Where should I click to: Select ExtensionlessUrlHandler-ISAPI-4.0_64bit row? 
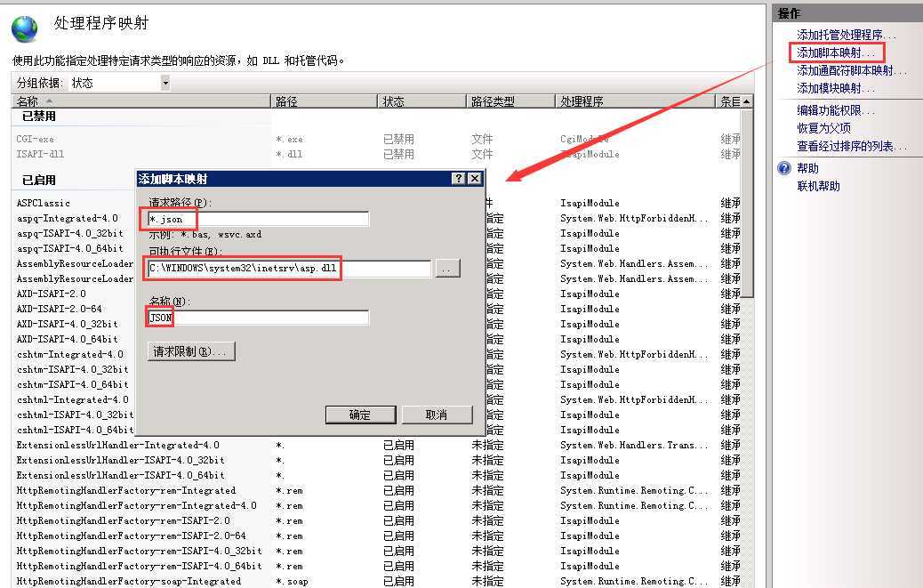[x=377, y=476]
